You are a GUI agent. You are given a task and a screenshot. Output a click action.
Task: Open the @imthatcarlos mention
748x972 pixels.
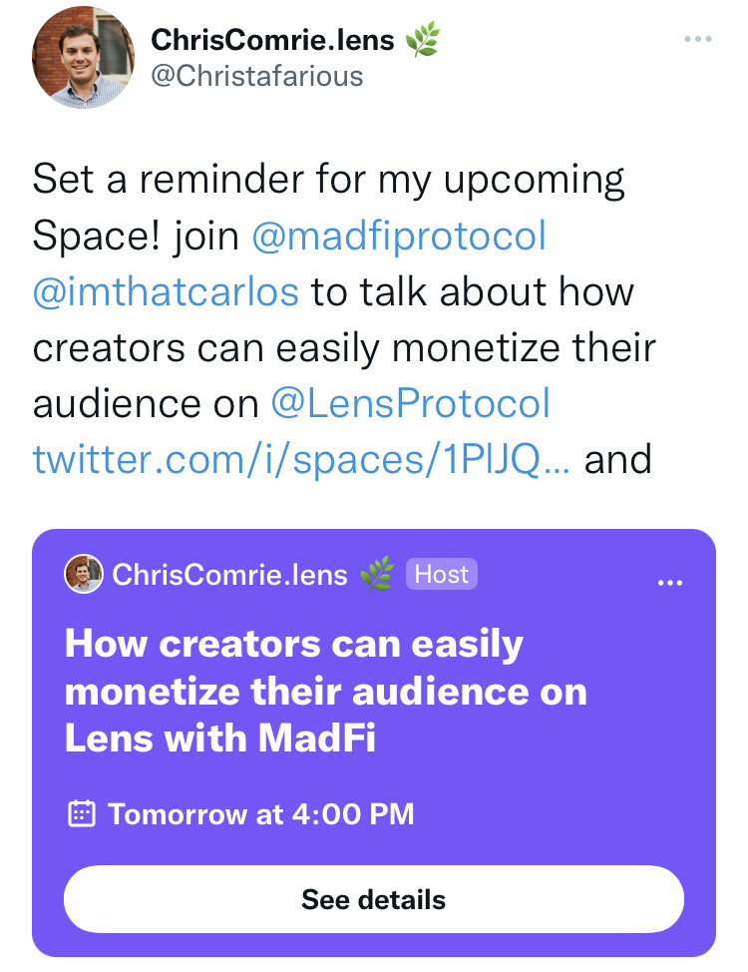(x=166, y=292)
